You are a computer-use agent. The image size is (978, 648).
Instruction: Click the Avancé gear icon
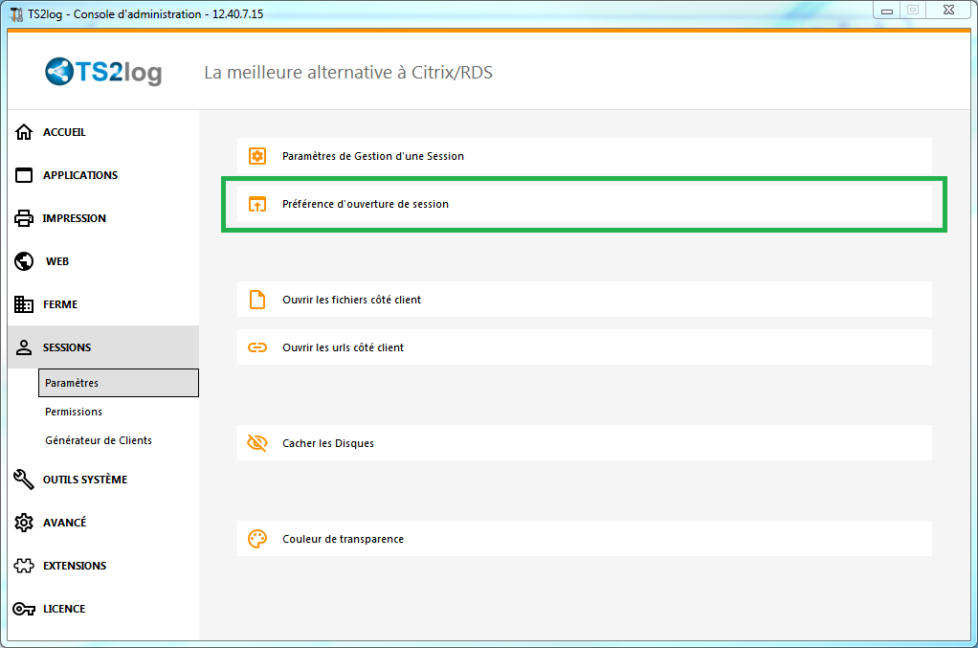[x=24, y=523]
